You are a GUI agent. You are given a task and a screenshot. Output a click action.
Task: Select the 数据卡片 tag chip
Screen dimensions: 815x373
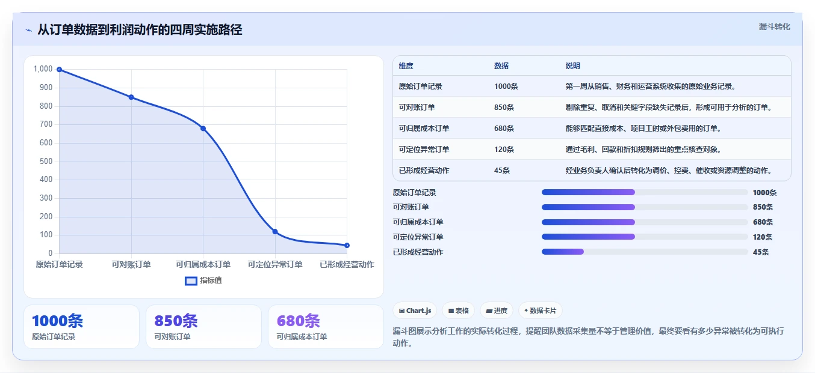pos(540,311)
